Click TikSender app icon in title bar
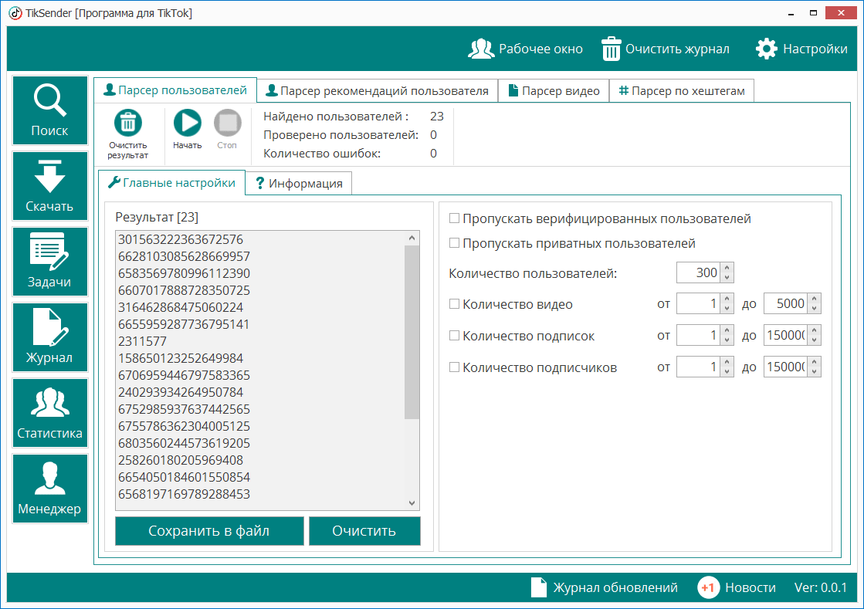Image resolution: width=864 pixels, height=609 pixels. (15, 13)
